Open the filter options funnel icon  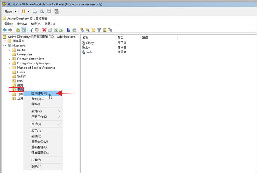99,30
